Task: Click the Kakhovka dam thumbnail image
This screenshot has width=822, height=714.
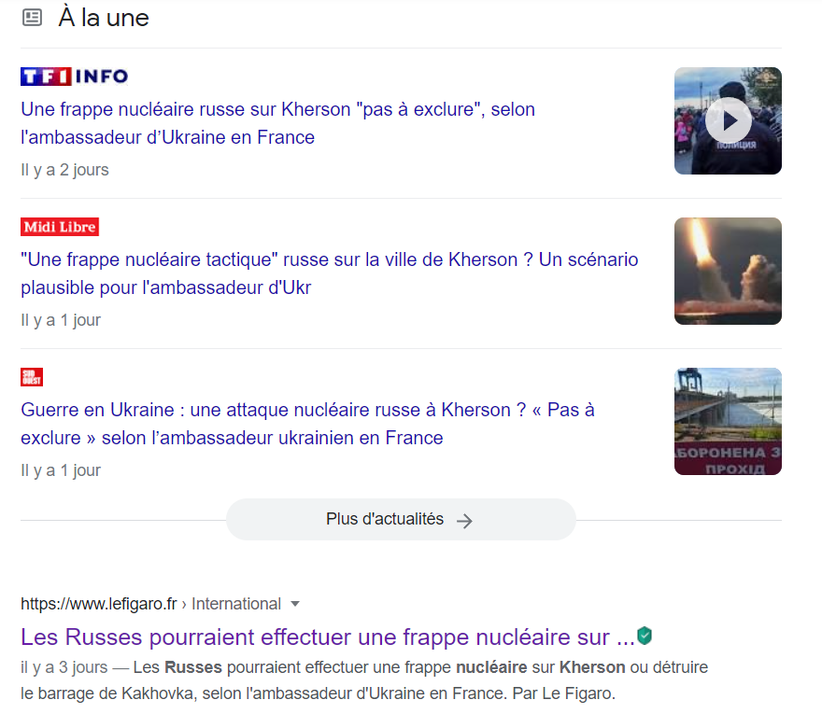Action: 729,422
